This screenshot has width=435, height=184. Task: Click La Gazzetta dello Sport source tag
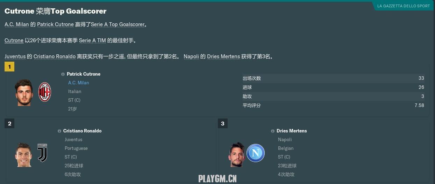(404, 6)
